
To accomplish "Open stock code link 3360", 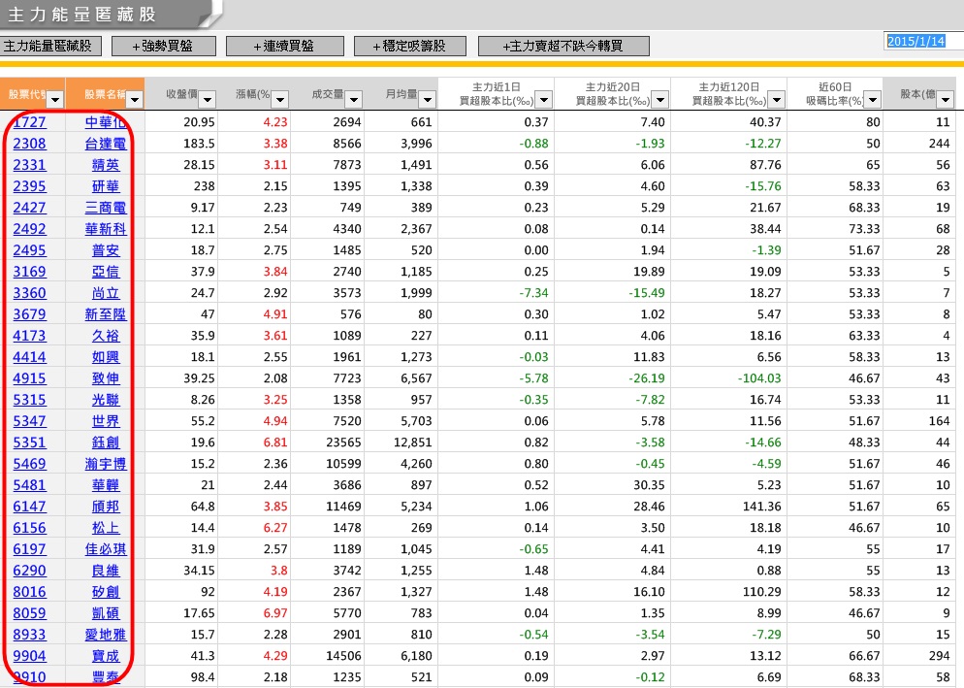I will point(29,293).
